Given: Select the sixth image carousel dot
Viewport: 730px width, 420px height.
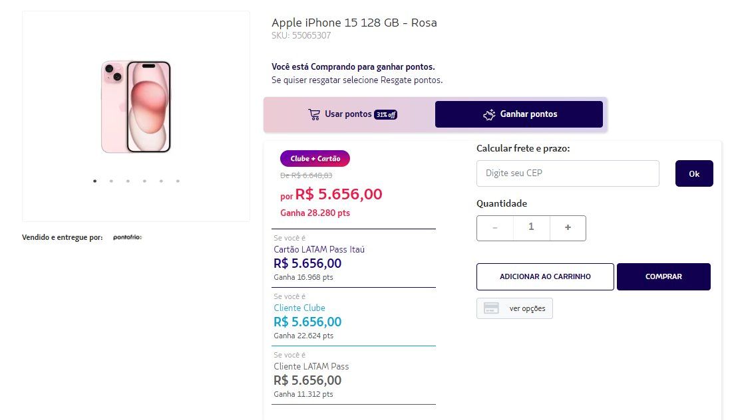Looking at the screenshot, I should tap(178, 181).
